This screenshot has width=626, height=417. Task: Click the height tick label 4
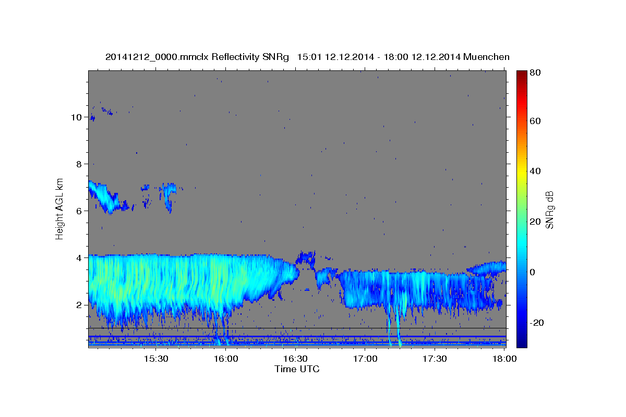(x=79, y=258)
